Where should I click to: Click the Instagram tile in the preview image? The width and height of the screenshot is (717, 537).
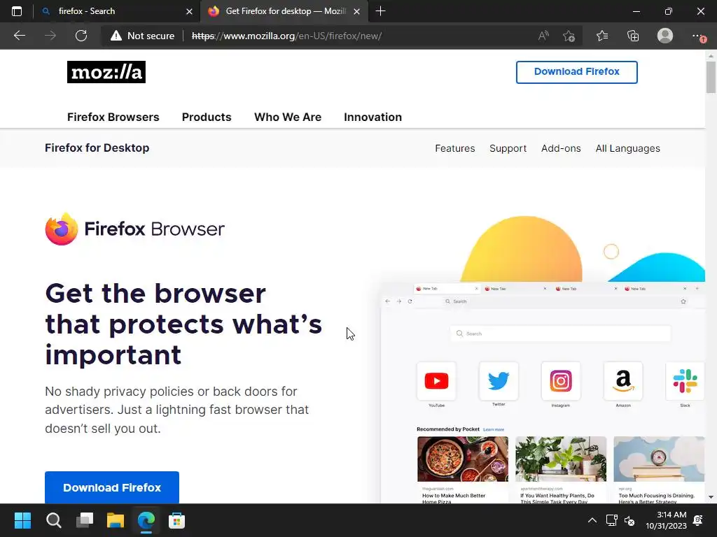561,381
